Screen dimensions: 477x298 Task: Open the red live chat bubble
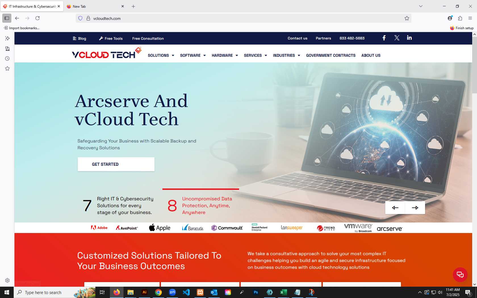click(460, 274)
